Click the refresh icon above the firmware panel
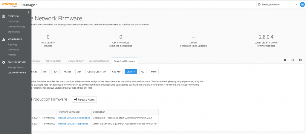The image size is (306, 134). pyautogui.click(x=293, y=60)
